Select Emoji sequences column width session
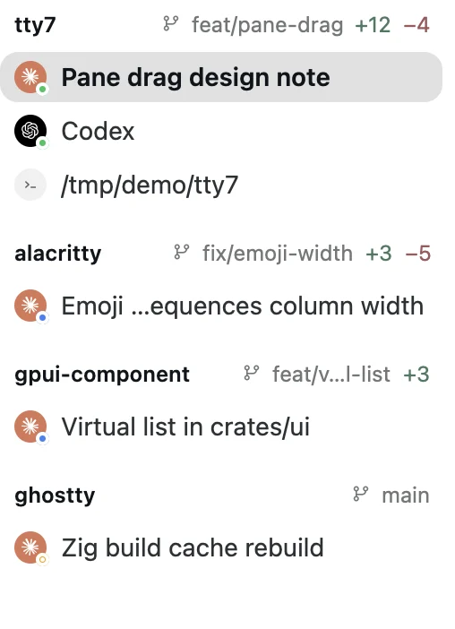Image resolution: width=455 pixels, height=629 pixels. coord(221,306)
